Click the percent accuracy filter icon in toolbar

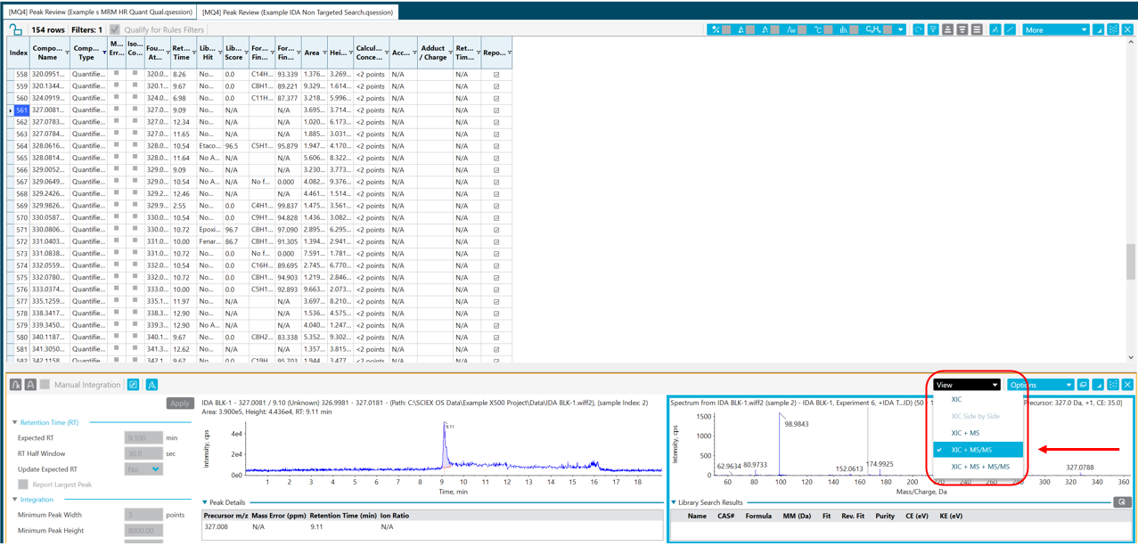[x=716, y=29]
